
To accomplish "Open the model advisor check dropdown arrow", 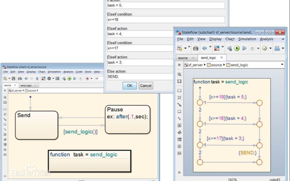I will pyautogui.click(x=271, y=48).
